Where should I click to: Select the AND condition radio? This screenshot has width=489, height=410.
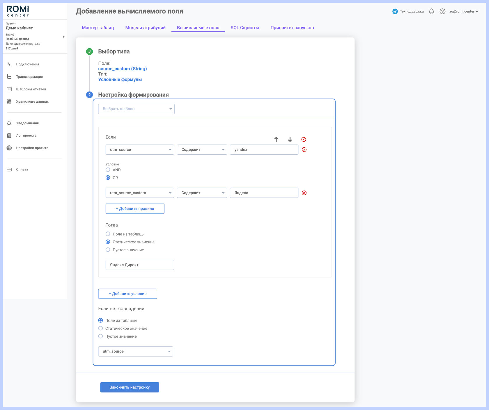(108, 170)
